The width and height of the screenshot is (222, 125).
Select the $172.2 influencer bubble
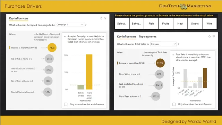coord(160,63)
